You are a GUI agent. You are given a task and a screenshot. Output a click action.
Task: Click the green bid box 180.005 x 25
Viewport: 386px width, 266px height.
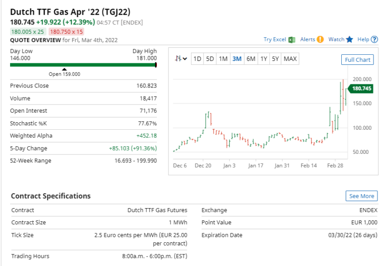click(x=28, y=32)
